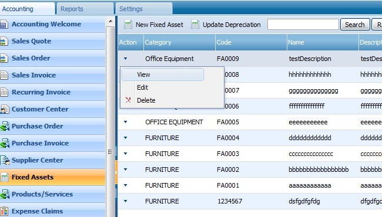
Task: Open the Expense Claims section
Action: [53, 211]
